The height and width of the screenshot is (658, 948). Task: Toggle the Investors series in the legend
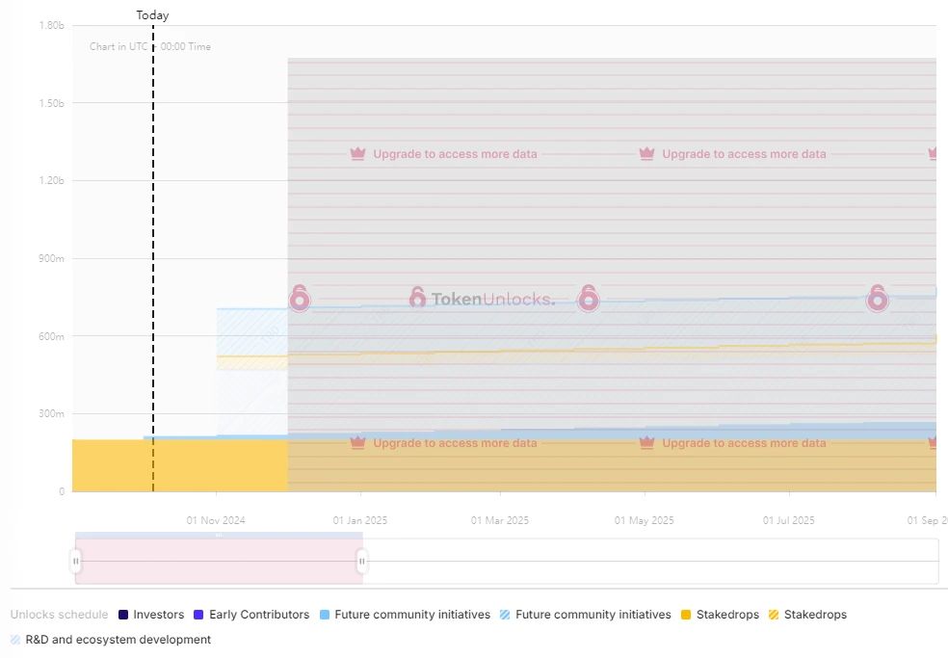pos(158,615)
